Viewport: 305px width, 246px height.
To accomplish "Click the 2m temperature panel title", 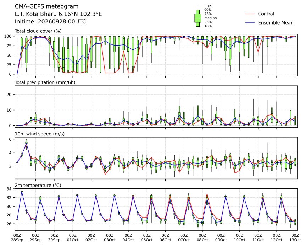I will click(38, 185).
